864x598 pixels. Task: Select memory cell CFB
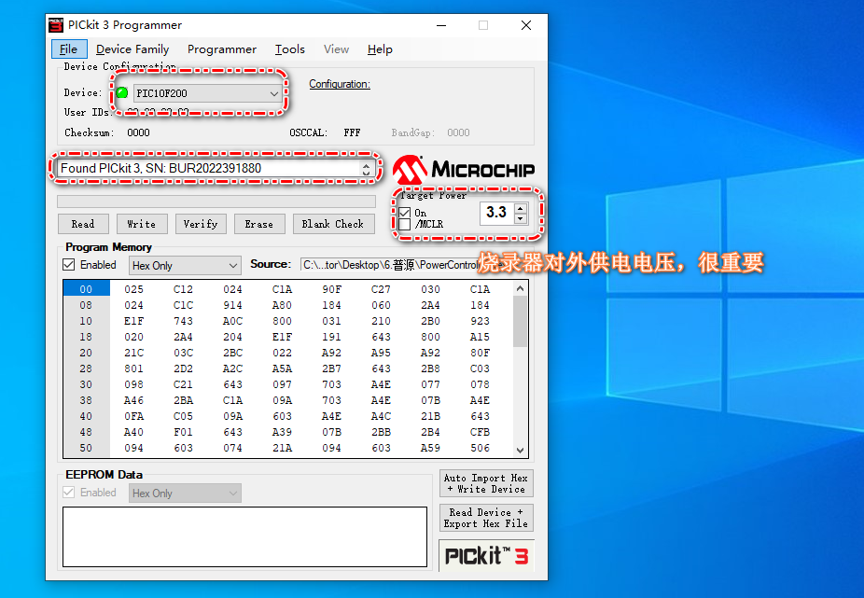coord(480,432)
